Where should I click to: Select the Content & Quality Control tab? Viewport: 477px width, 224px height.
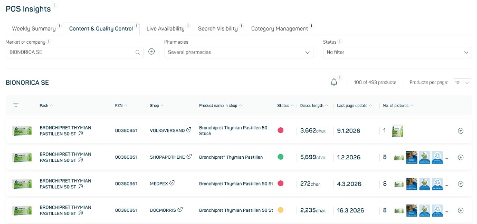click(101, 29)
